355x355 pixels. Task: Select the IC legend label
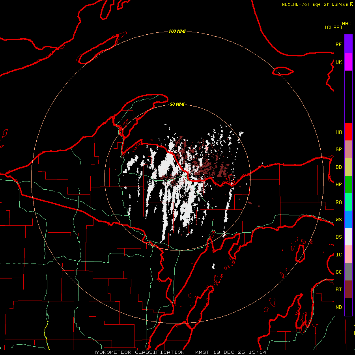point(338,255)
